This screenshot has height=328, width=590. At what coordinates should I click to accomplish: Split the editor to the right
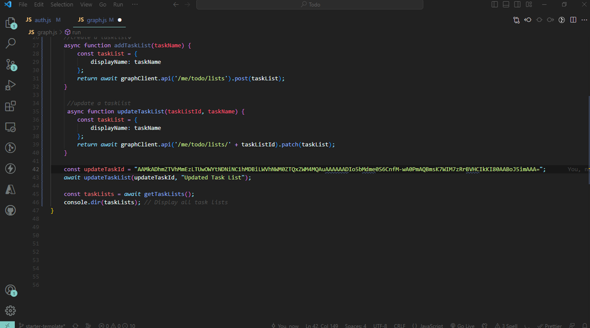pos(573,20)
